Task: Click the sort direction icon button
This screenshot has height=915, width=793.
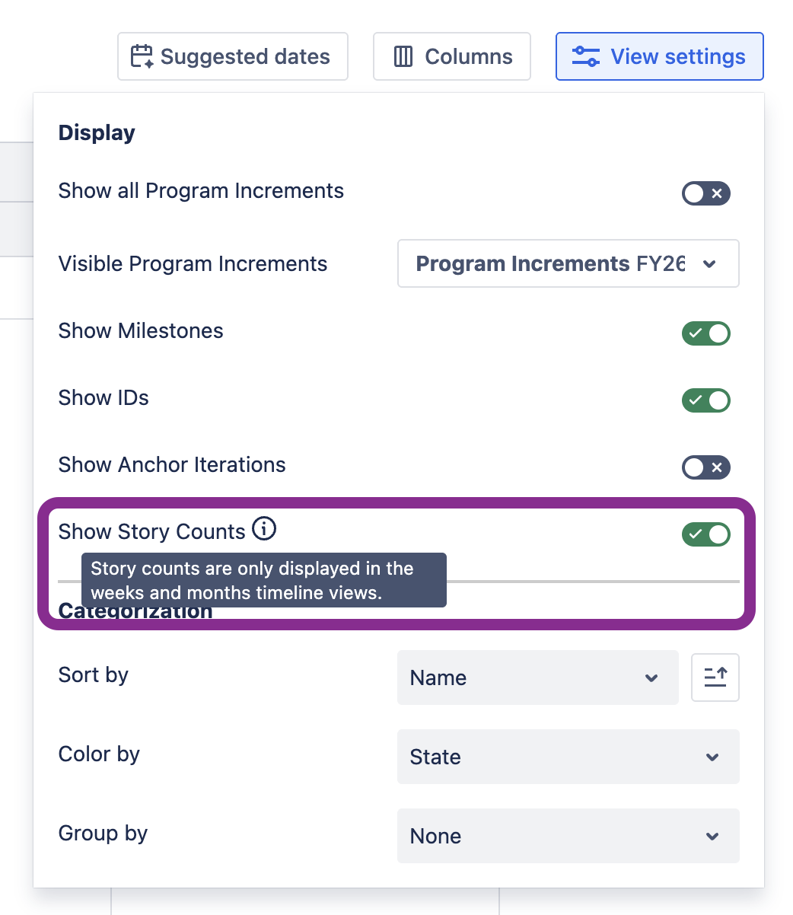Action: pos(715,677)
